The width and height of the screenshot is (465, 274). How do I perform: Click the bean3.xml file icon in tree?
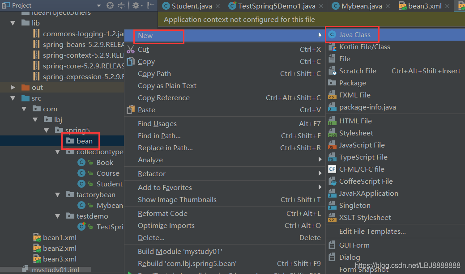click(x=37, y=259)
